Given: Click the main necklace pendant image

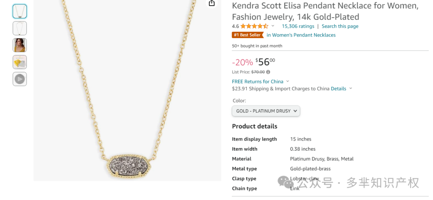Looking at the screenshot, I should point(127,165).
